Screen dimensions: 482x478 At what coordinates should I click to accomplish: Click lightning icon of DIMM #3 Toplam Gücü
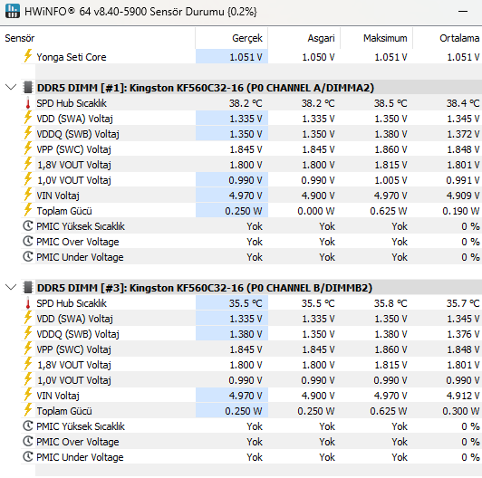click(x=28, y=410)
